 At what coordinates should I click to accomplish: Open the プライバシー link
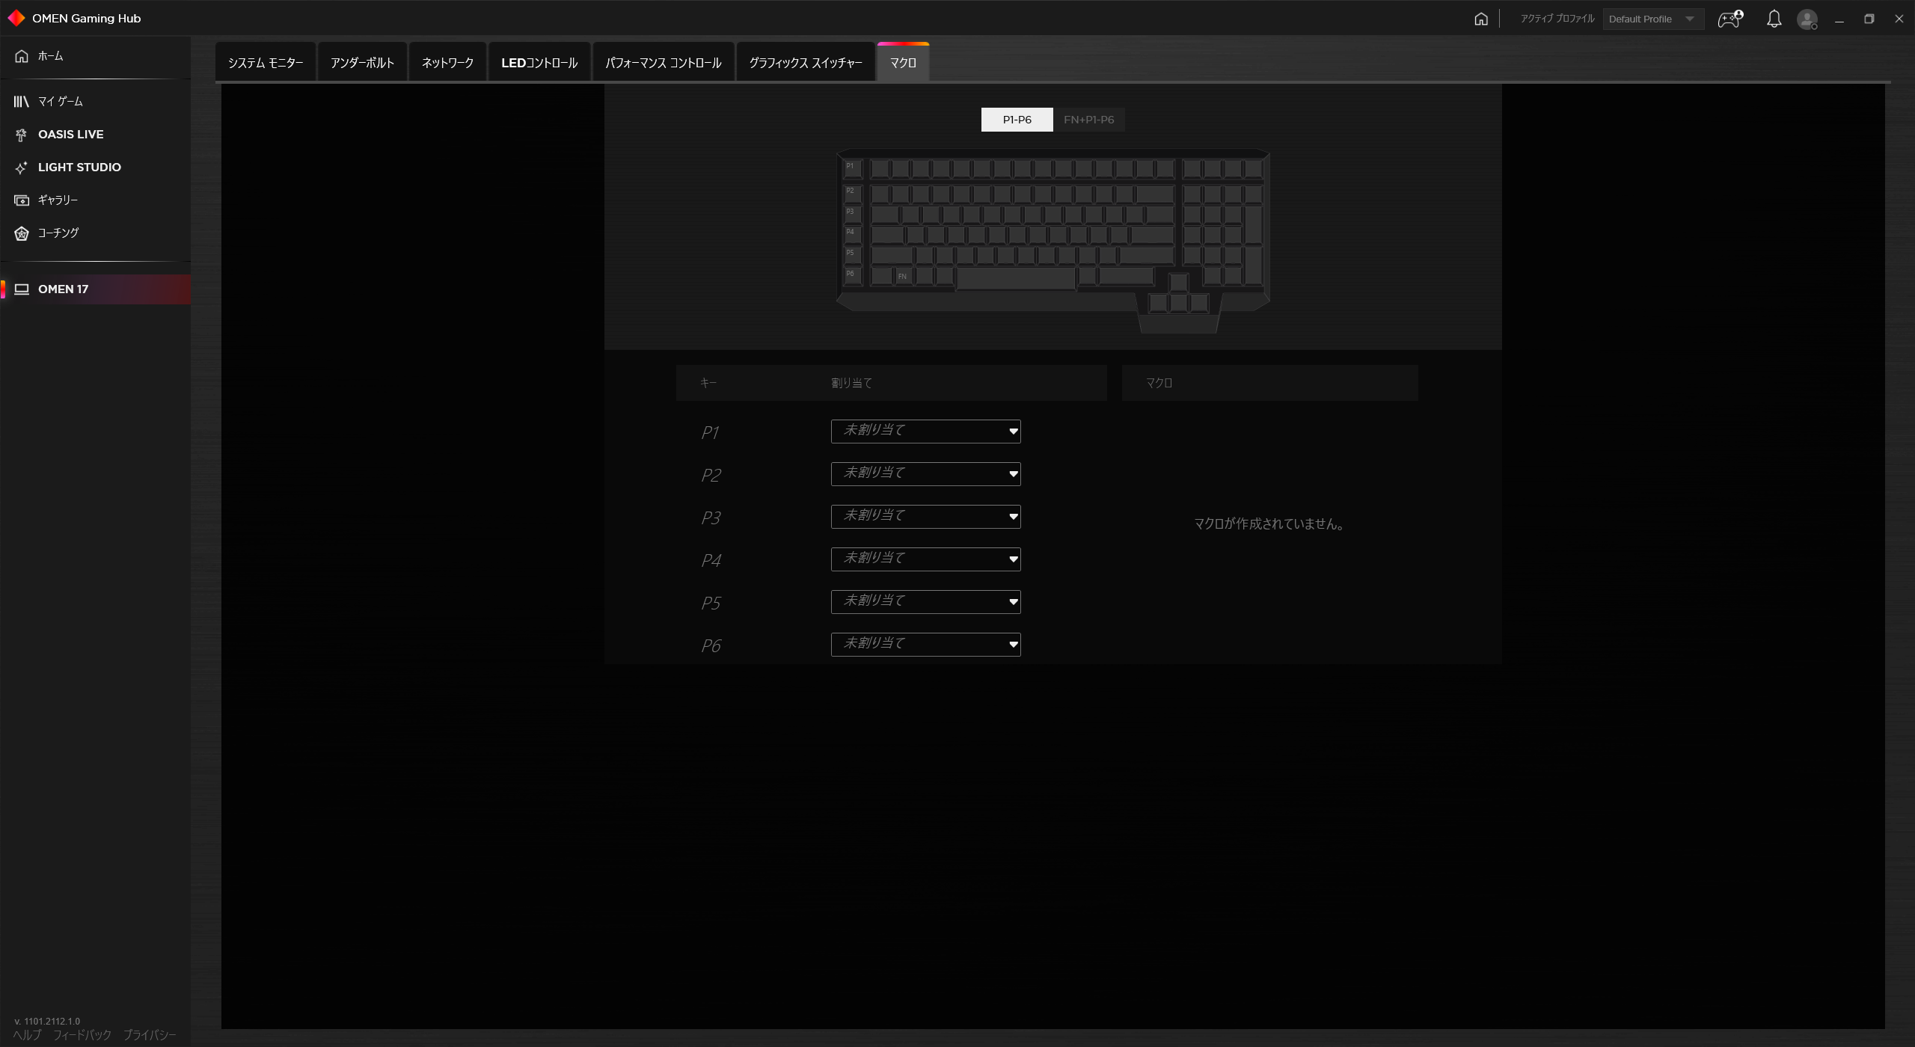tap(150, 1035)
